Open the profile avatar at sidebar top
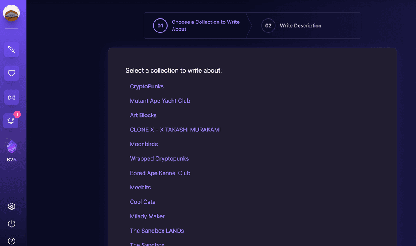The width and height of the screenshot is (416, 246). click(x=12, y=12)
